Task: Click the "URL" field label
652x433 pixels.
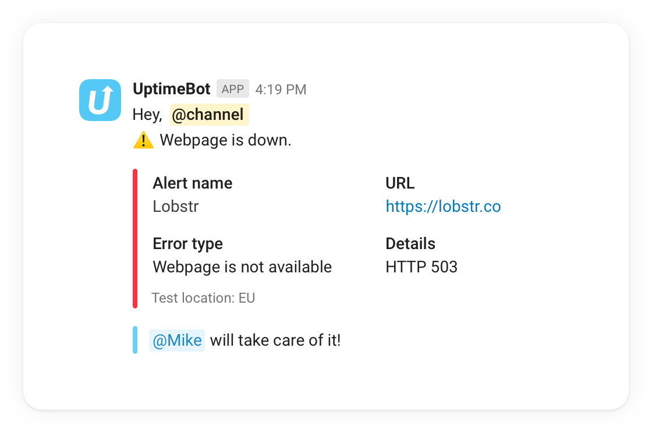Action: coord(400,183)
